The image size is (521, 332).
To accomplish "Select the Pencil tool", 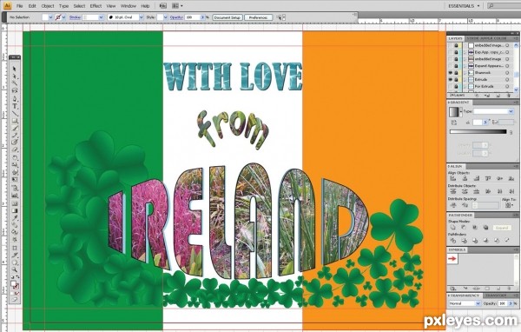I will pyautogui.click(x=15, y=135).
